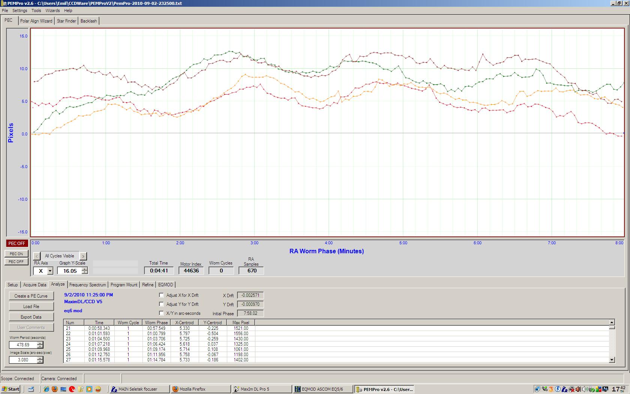
Task: Launch Firefox from the quick launch bar
Action: [x=55, y=389]
